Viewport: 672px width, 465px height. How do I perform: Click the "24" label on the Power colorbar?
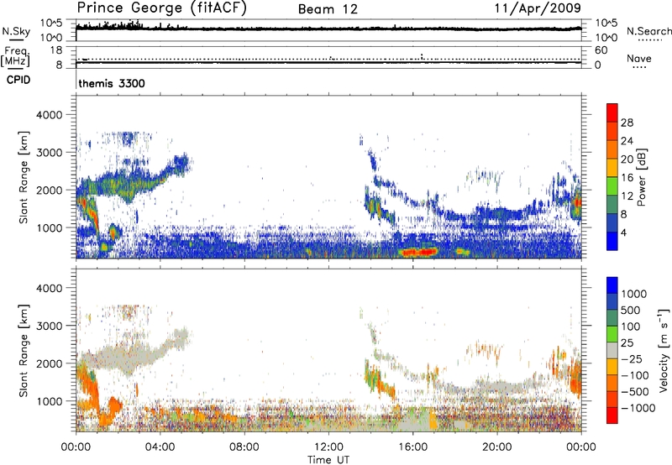[x=627, y=141]
